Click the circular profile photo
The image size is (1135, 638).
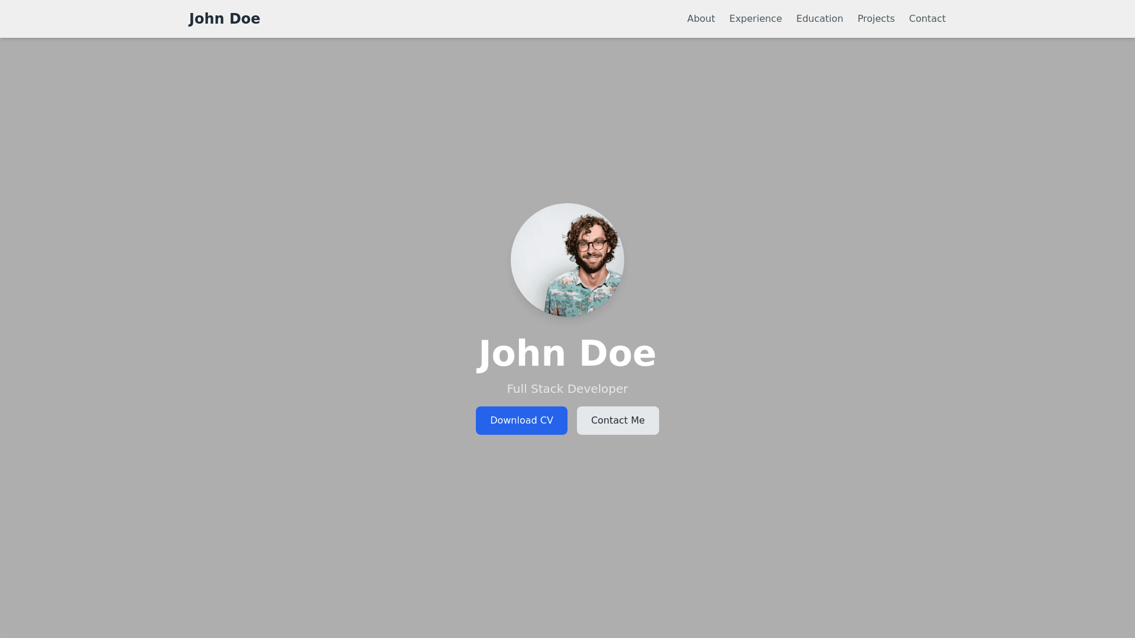567,260
